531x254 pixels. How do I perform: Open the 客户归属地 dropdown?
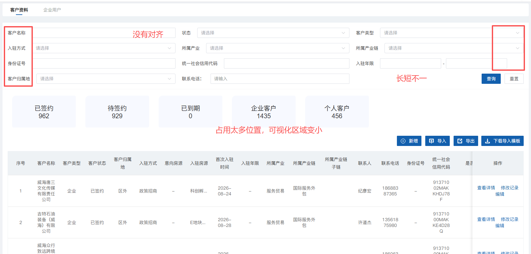(x=106, y=79)
